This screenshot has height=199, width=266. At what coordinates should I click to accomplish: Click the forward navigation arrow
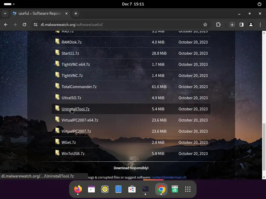click(15, 25)
